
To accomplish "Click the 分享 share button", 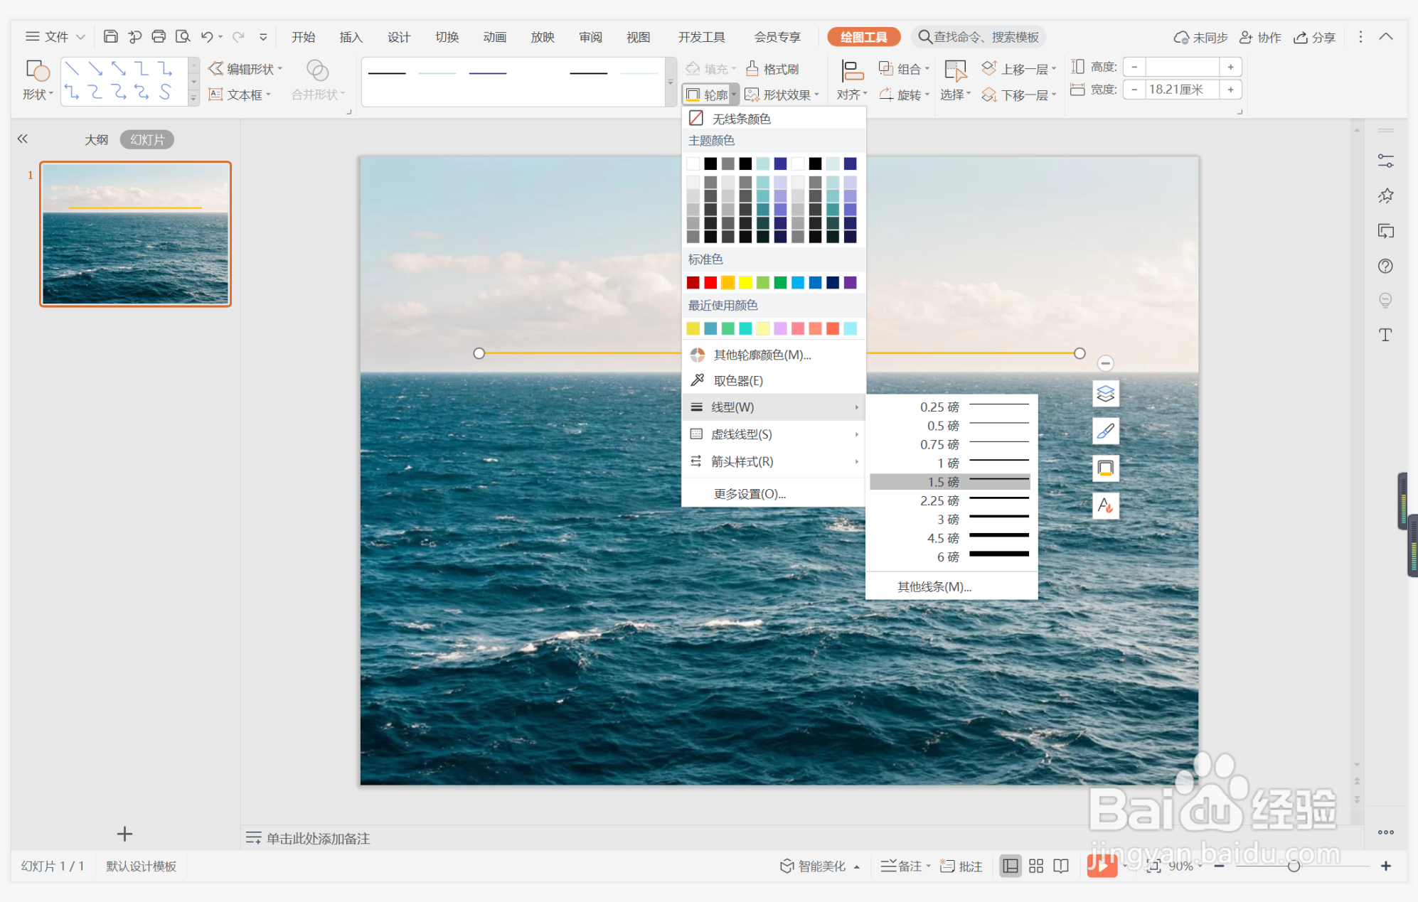I will tap(1314, 37).
